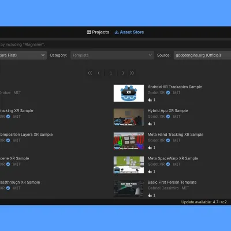Click verified badge under Passthrough XR Sample
Screen dimensions: 231x231
point(8,188)
